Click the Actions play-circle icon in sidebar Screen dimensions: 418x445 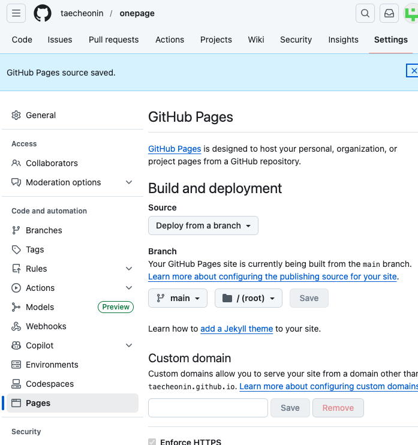click(16, 288)
